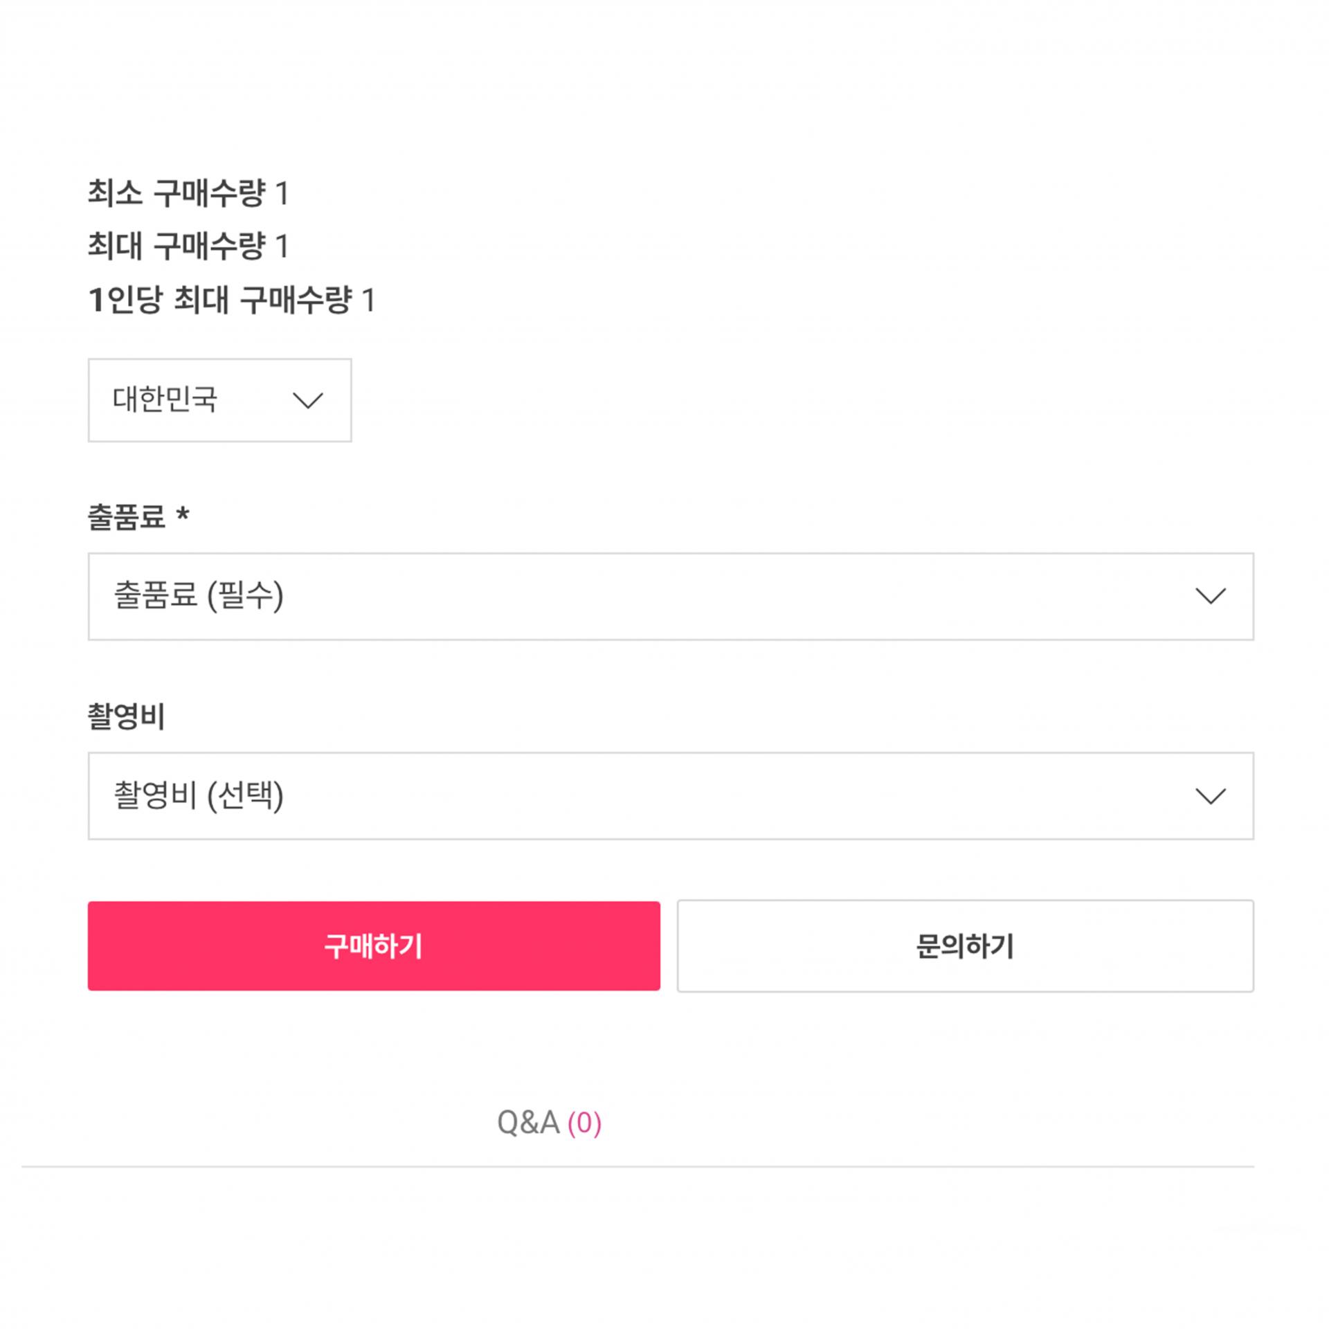The width and height of the screenshot is (1329, 1329).
Task: Click the 최소 구매수량 1 text
Action: coord(188,192)
